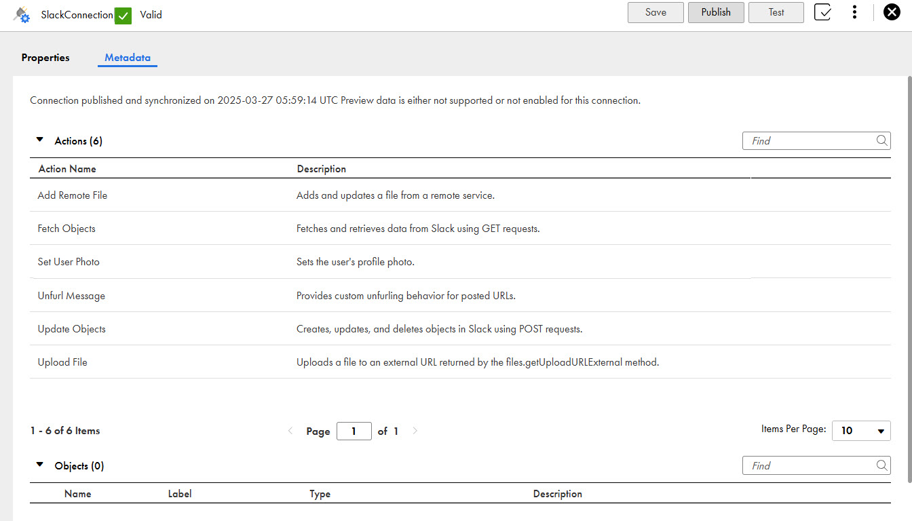Close the connection editor with X icon
This screenshot has width=912, height=521.
pos(892,12)
